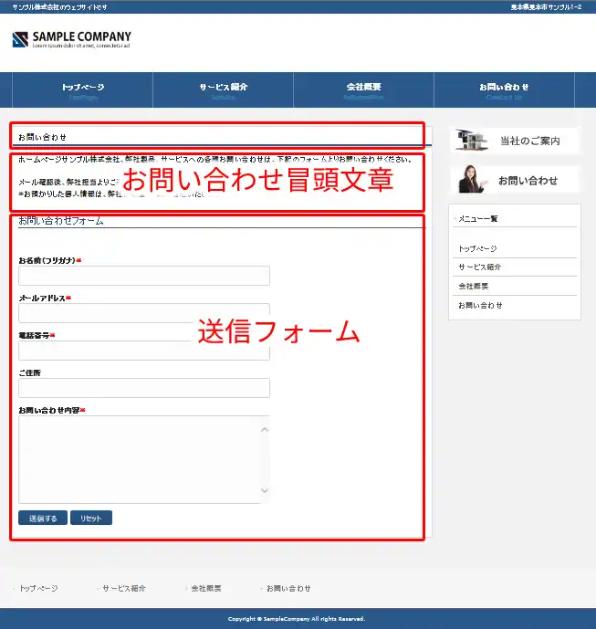The height and width of the screenshot is (629, 596).
Task: Click into the メールアドレス input field
Action: coord(144,313)
